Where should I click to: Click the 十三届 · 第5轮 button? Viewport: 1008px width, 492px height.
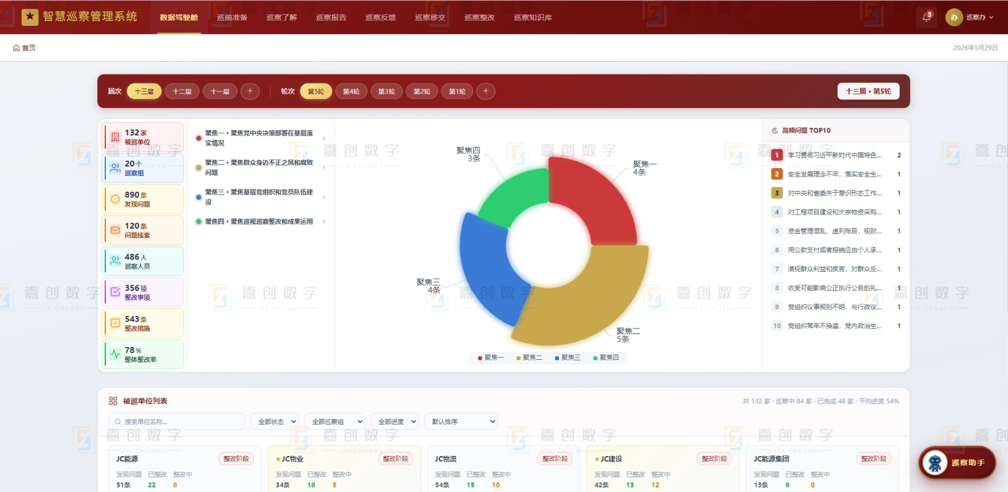(x=869, y=91)
